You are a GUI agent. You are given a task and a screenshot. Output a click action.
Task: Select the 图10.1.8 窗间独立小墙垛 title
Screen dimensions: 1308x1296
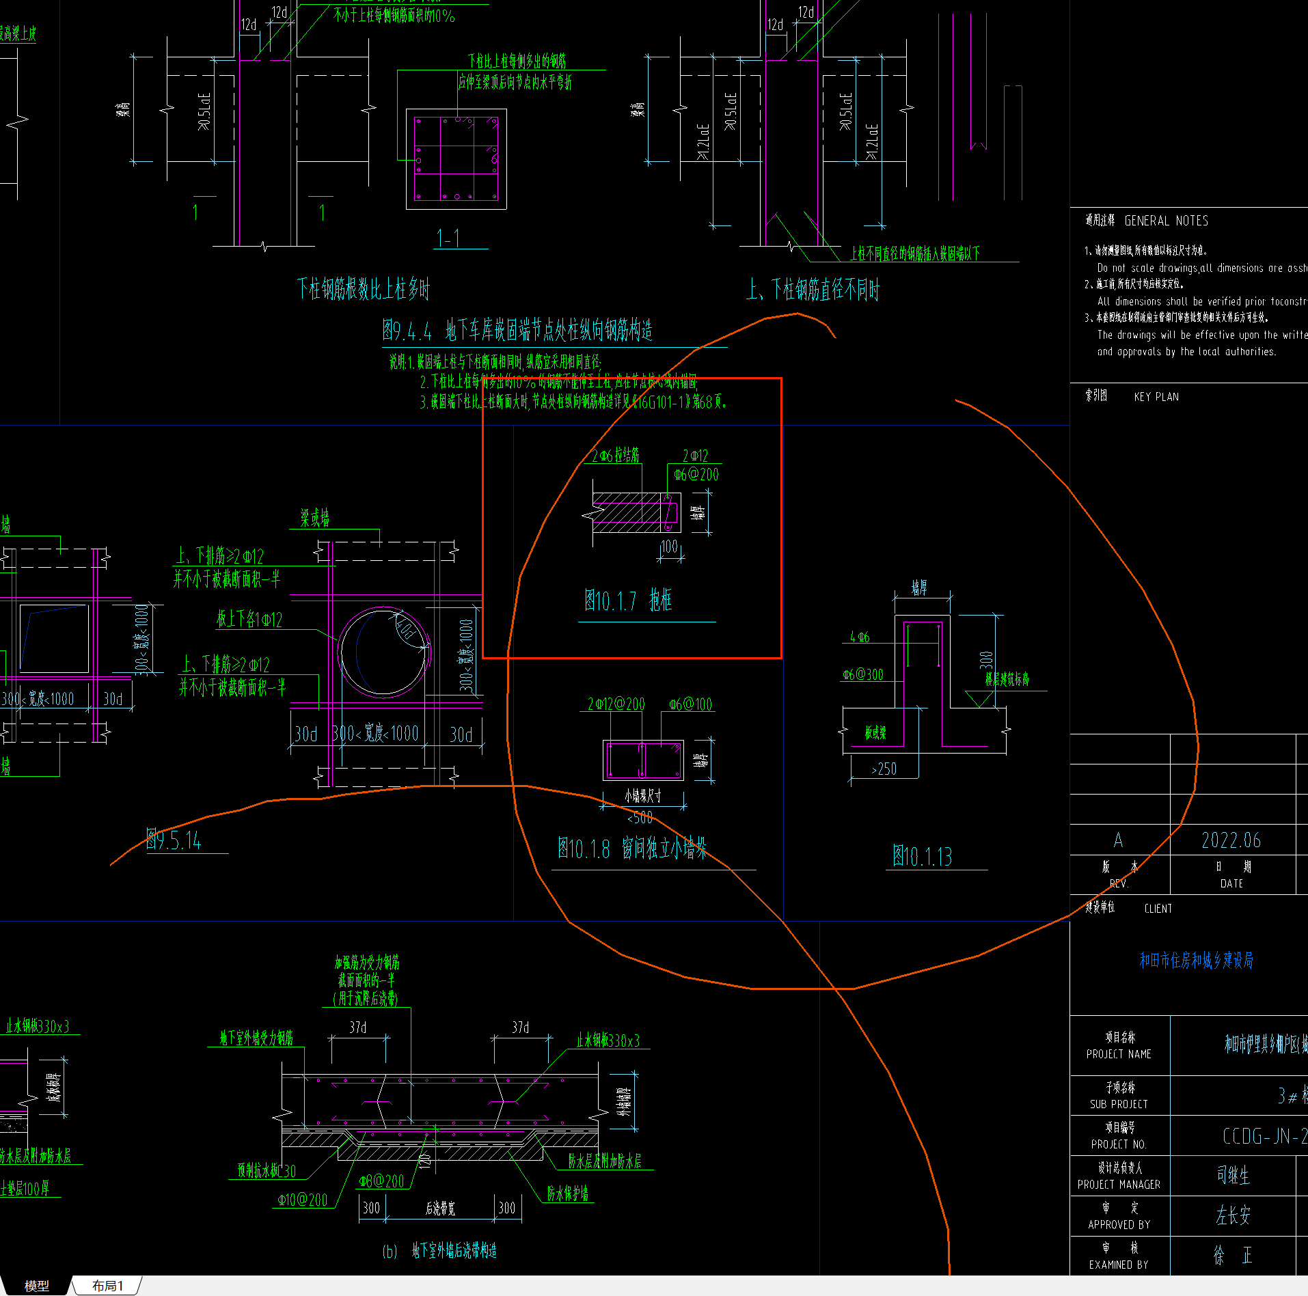point(632,849)
